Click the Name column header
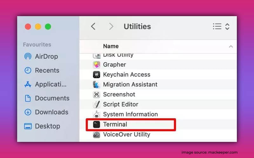 point(111,46)
